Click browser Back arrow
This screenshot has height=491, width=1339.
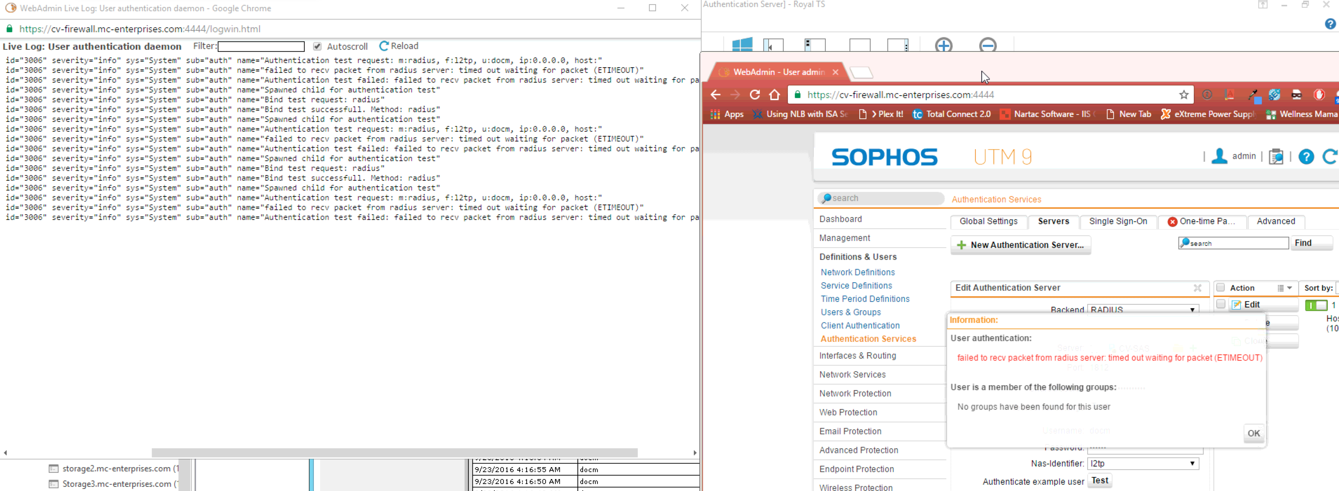point(716,95)
